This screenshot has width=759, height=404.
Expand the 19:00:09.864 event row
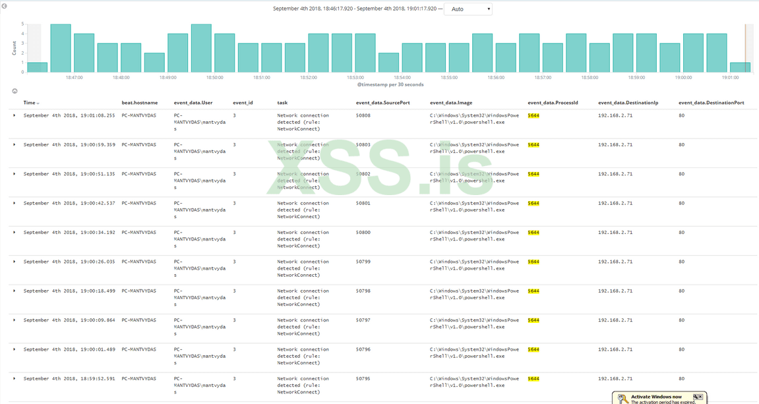15,320
